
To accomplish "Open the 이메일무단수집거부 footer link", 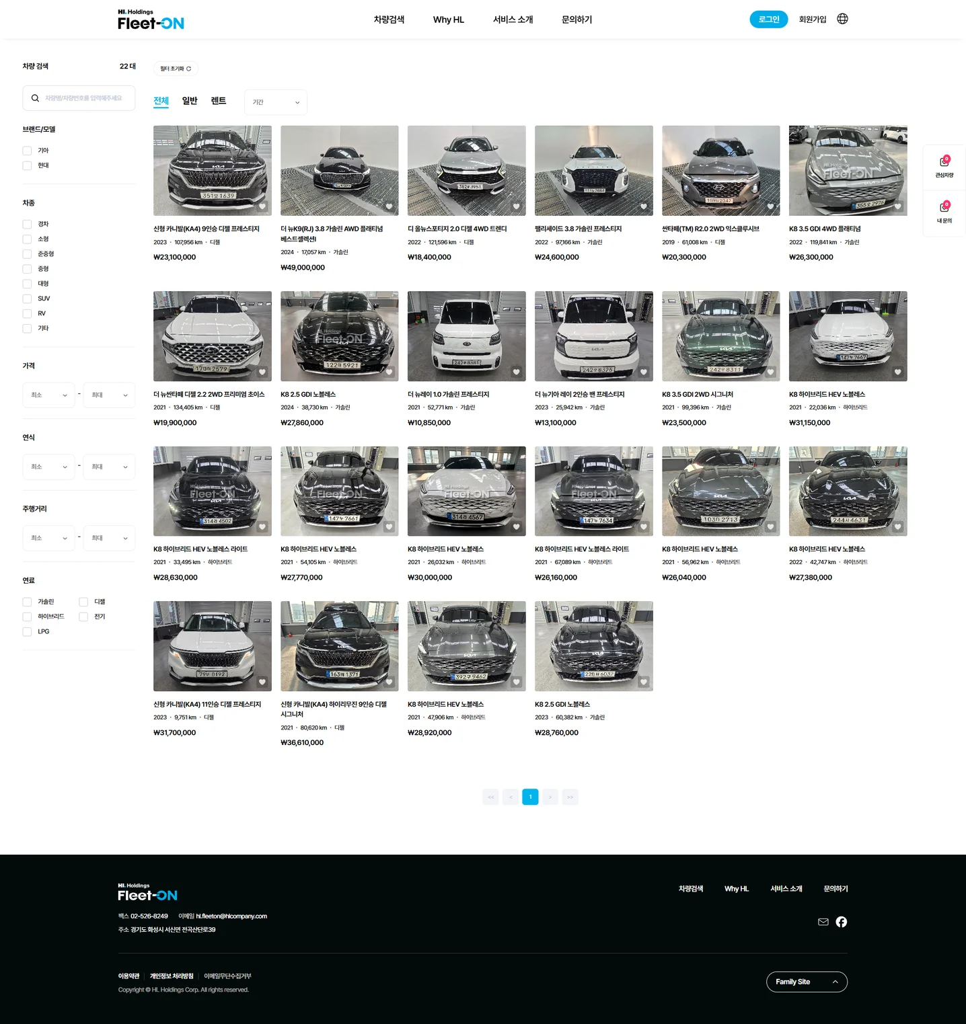I will 227,976.
